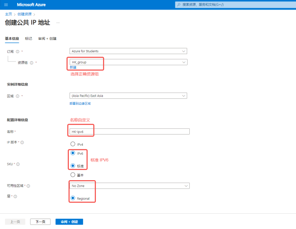The height and width of the screenshot is (229, 296).
Task: Show info tooltip for SKU
Action: coord(18,164)
